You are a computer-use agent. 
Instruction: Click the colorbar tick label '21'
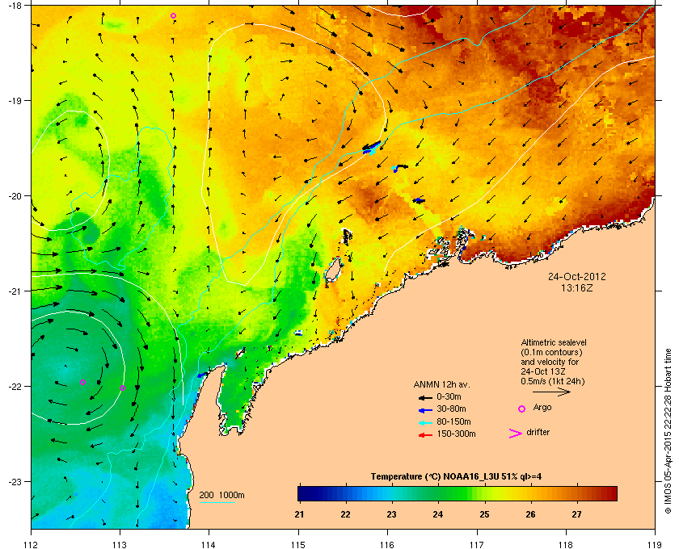[x=299, y=514]
